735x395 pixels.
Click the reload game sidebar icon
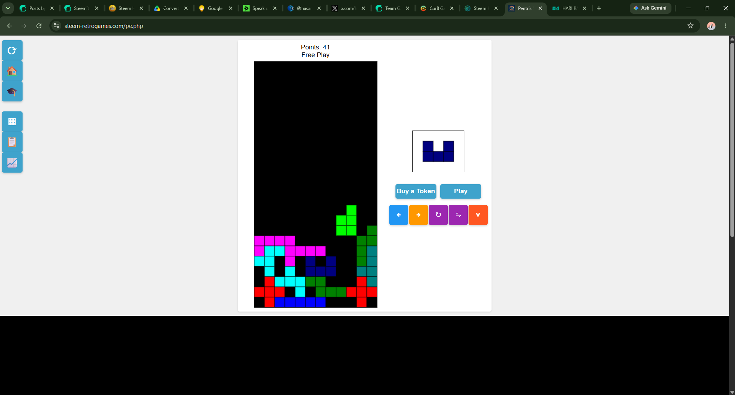point(12,51)
